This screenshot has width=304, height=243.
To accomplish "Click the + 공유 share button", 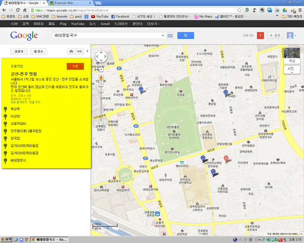I will [275, 35].
